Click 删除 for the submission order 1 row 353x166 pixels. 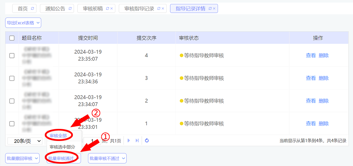[324, 124]
